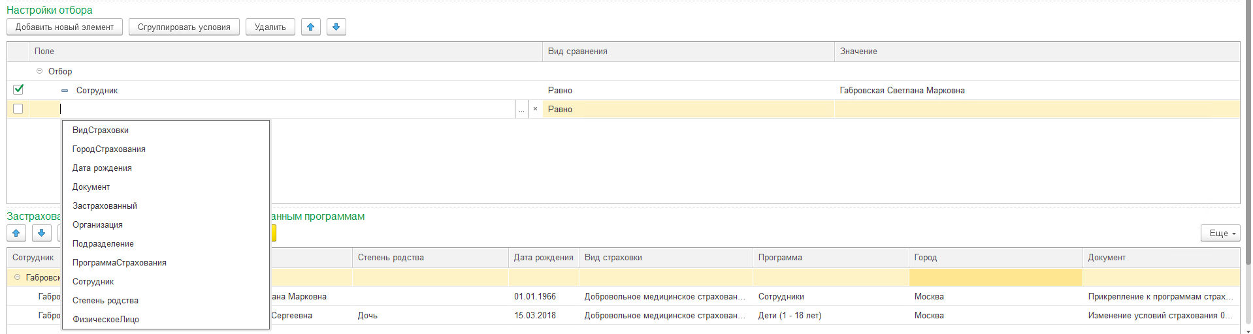Select Степень родства from the list
The image size is (1253, 334).
click(105, 301)
